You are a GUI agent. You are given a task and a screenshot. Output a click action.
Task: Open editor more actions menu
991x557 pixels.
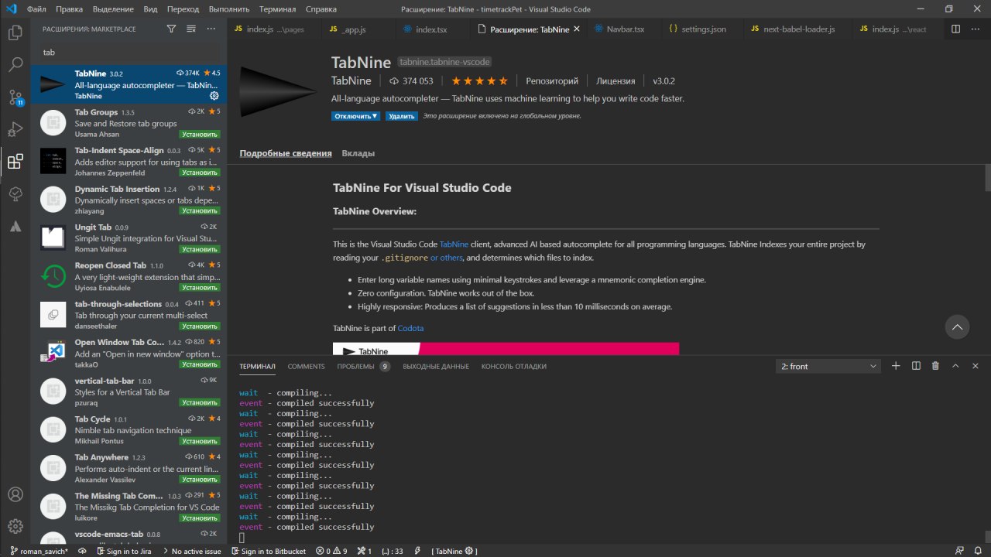(x=976, y=29)
